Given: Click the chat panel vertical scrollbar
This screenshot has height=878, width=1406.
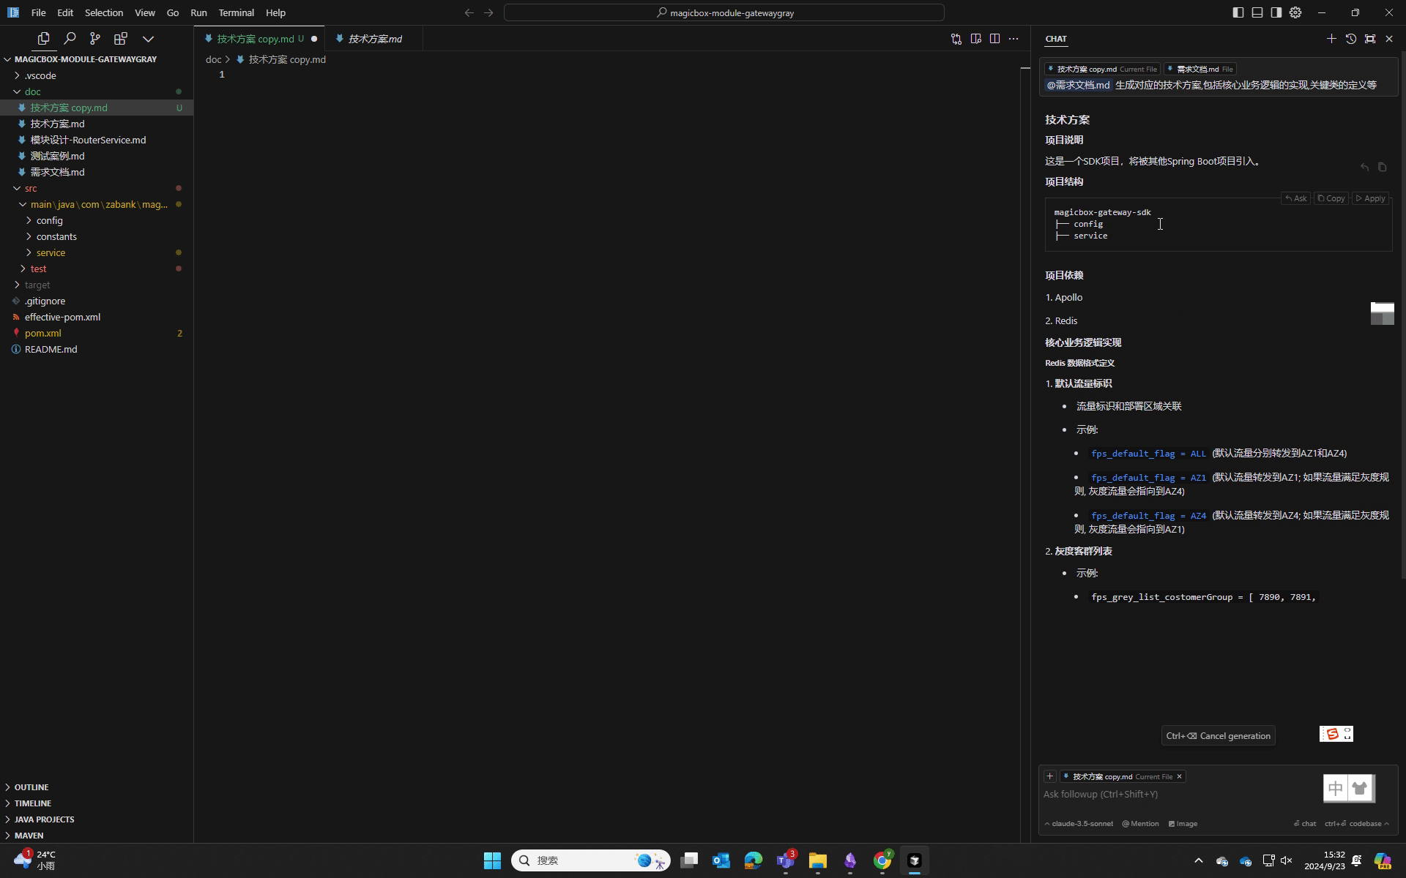Looking at the screenshot, I should [x=1403, y=315].
